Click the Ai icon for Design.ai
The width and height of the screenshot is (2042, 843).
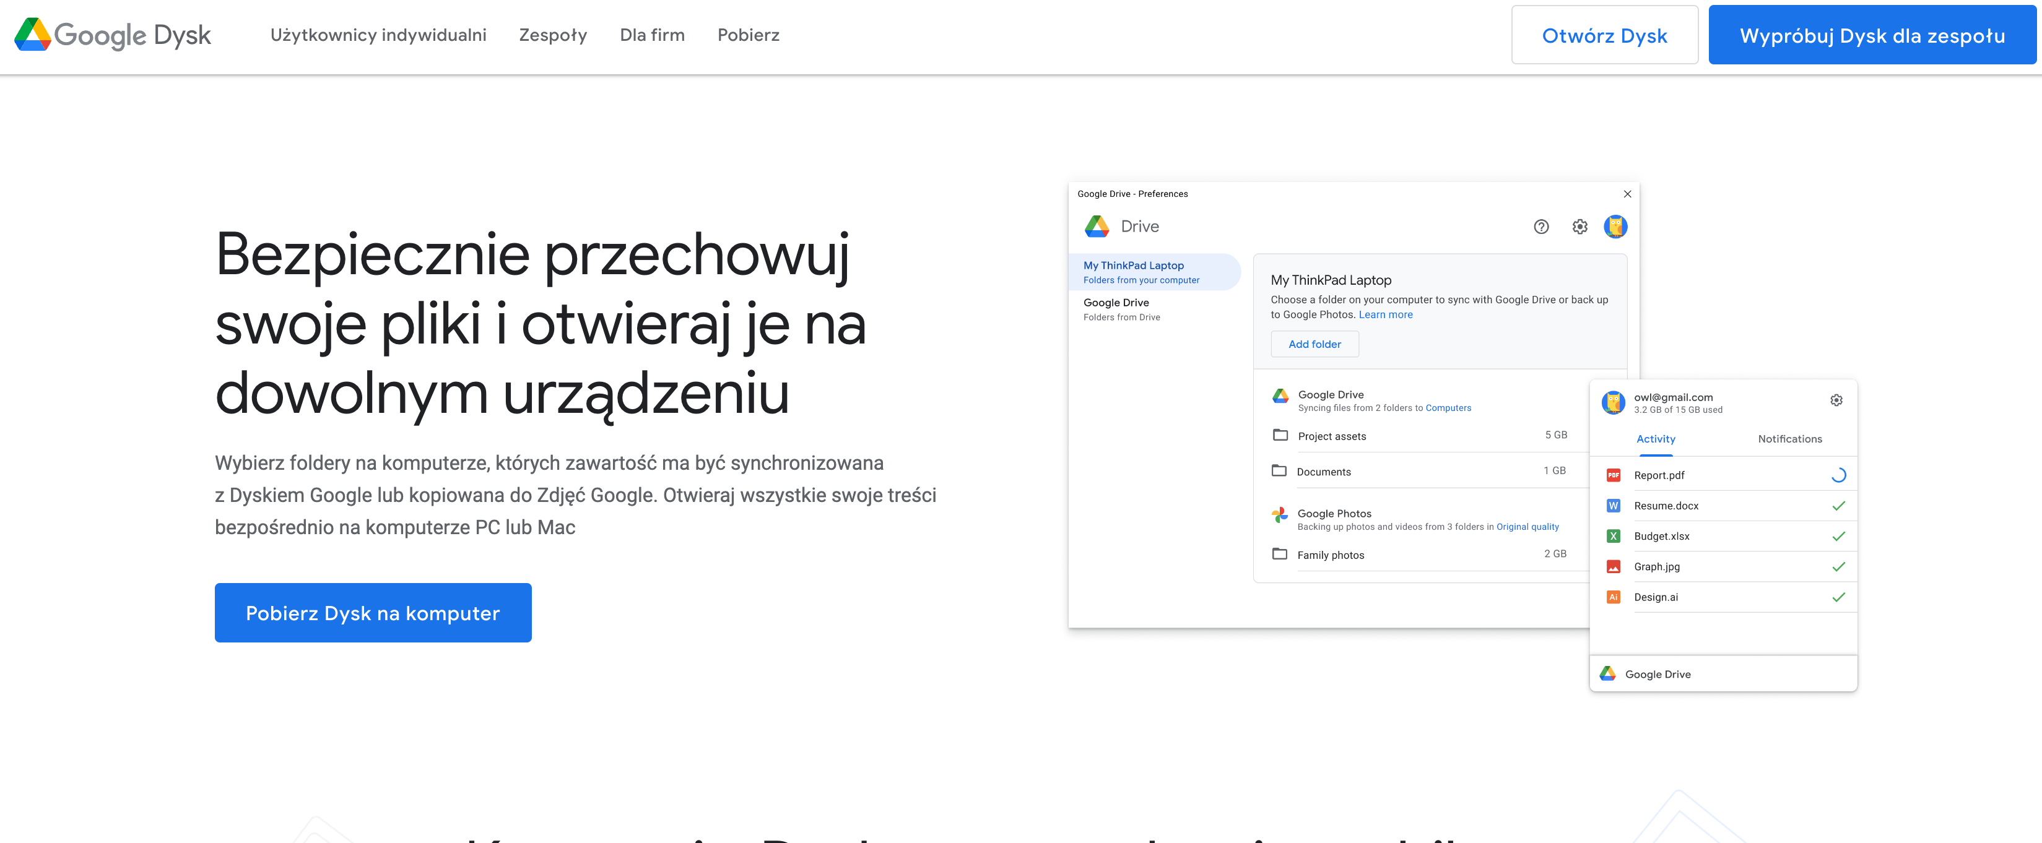tap(1612, 597)
